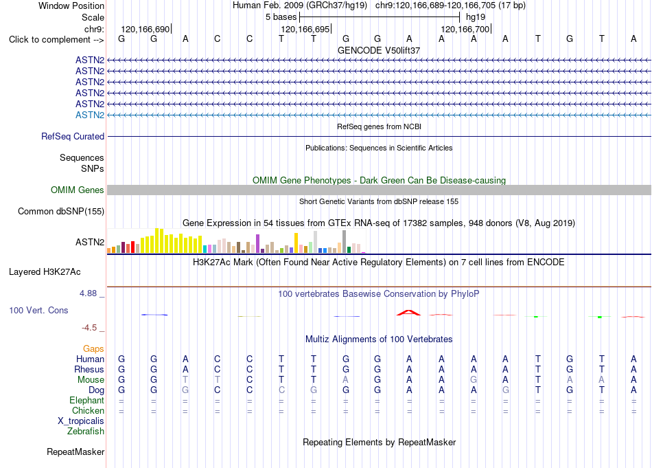
Task: Click 'Human Feb. 2009 (GRCh37/hg19)' header text
Action: pyautogui.click(x=300, y=5)
